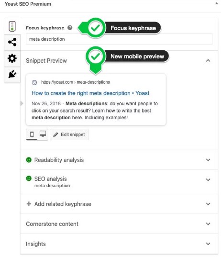Image resolution: width=221 pixels, height=257 pixels.
Task: Switch snippet to mobile preview mode
Action: pyautogui.click(x=32, y=134)
